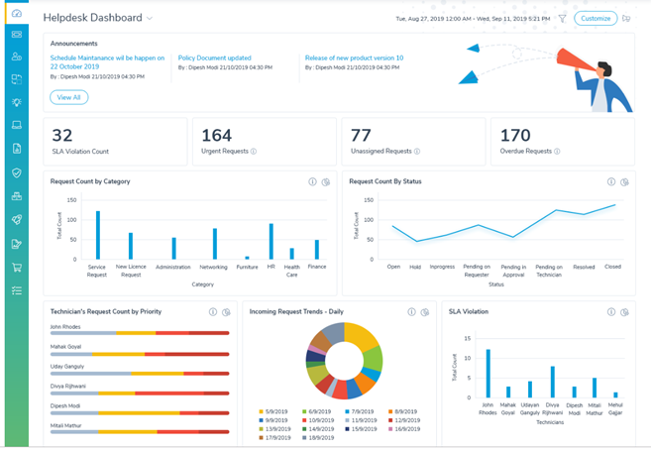Click the Customize button
This screenshot has width=651, height=451.
pos(596,18)
